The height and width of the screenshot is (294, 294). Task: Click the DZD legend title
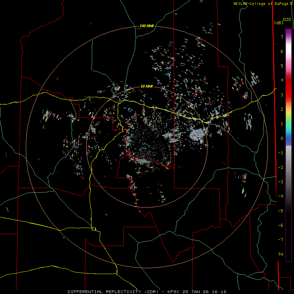point(287,20)
